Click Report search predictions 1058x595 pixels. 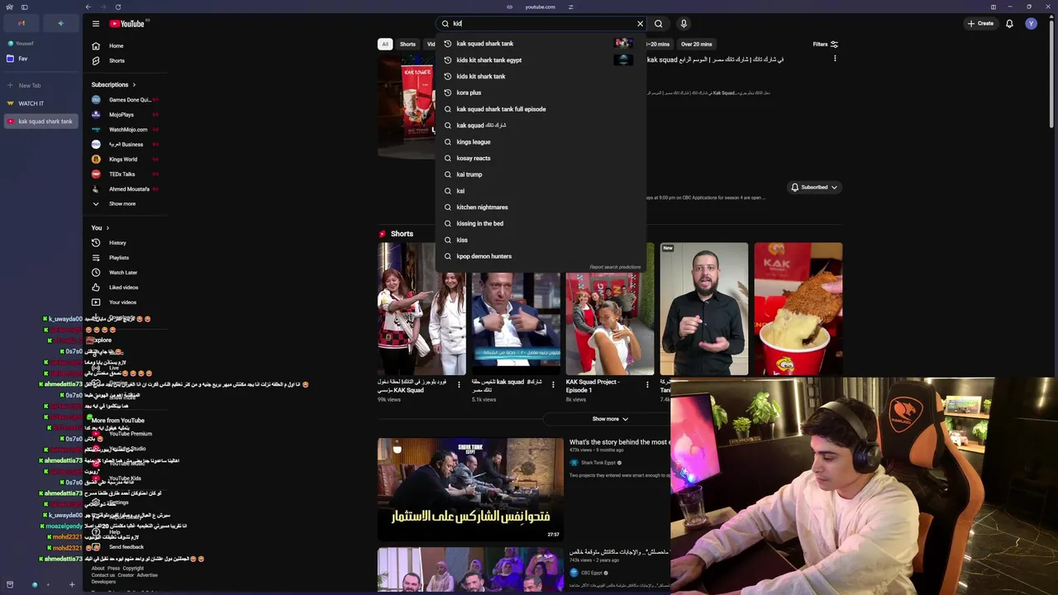pyautogui.click(x=615, y=267)
